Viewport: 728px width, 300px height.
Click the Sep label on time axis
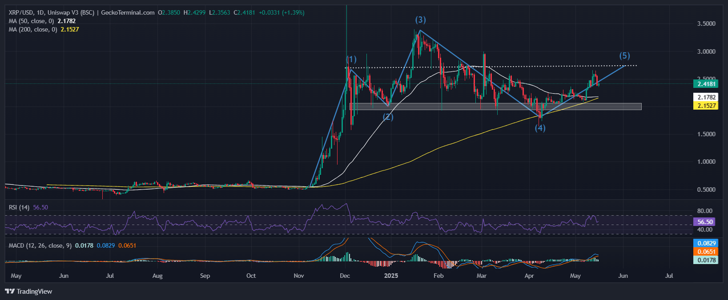[205, 276]
